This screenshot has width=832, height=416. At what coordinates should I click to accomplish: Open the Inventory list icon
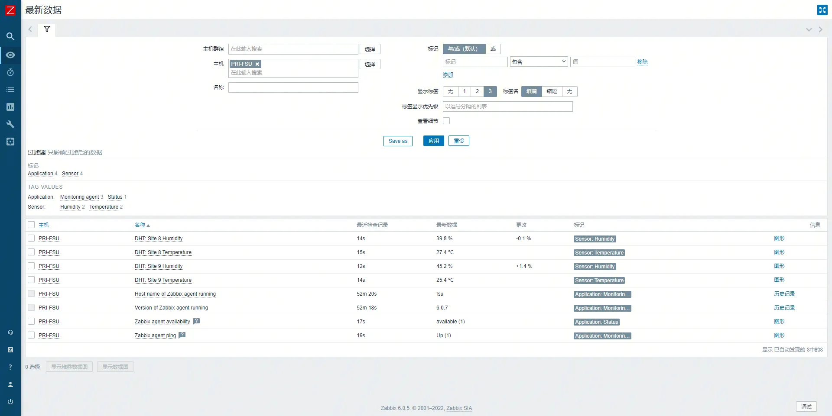click(x=10, y=90)
